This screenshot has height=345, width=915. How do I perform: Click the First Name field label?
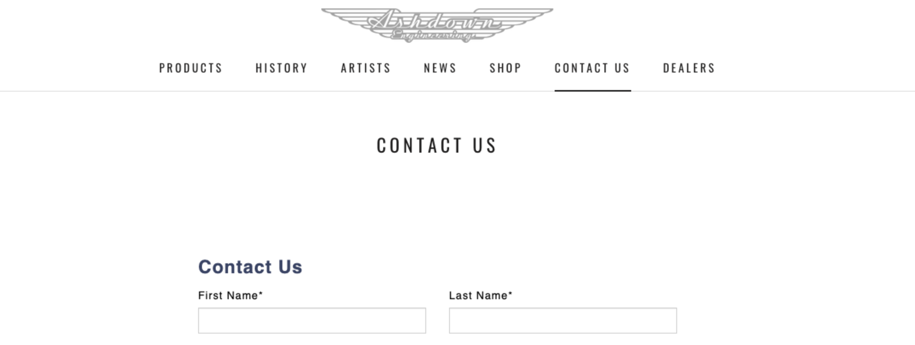228,295
